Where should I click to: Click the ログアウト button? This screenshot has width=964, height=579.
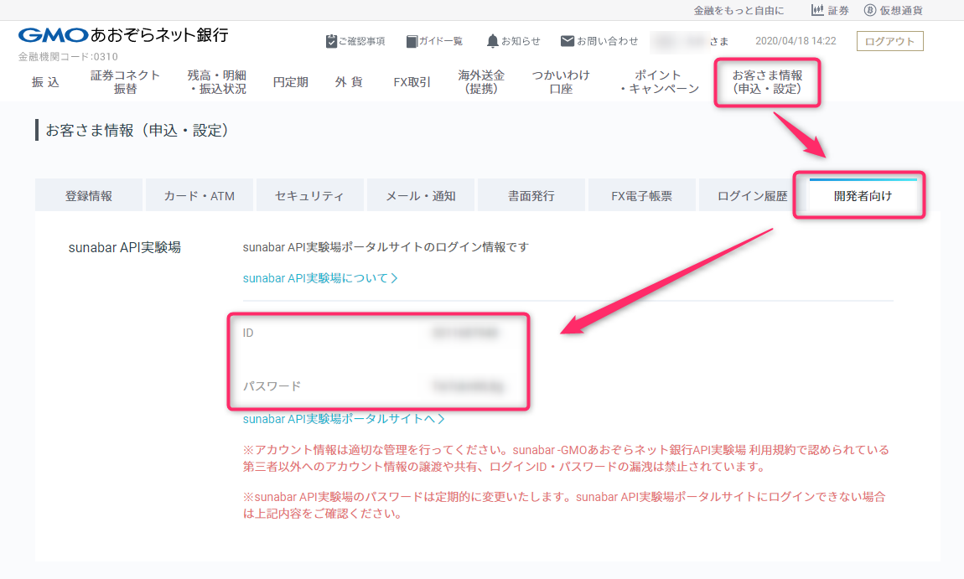click(889, 40)
